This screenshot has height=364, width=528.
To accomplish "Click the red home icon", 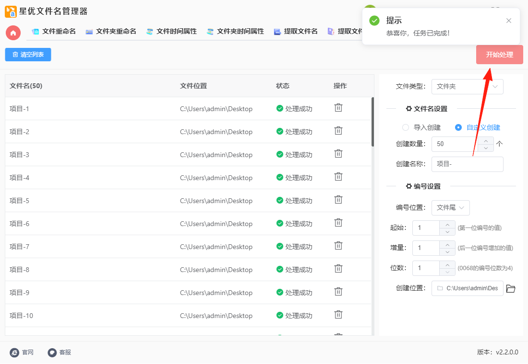I will [x=13, y=33].
